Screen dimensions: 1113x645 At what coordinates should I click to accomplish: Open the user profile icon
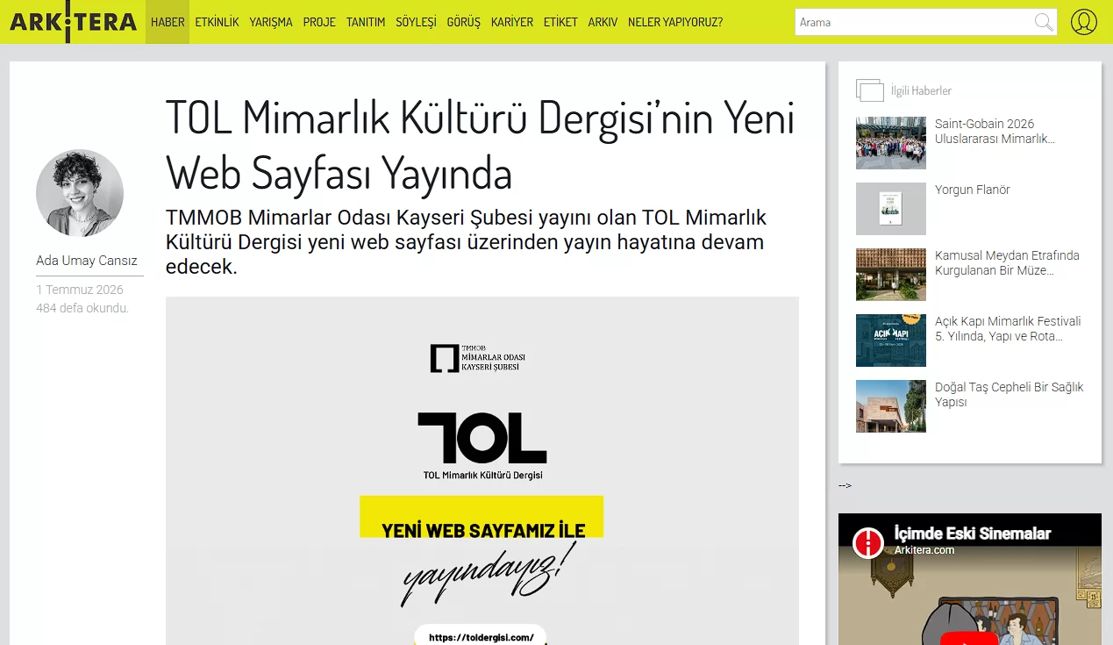coord(1084,22)
